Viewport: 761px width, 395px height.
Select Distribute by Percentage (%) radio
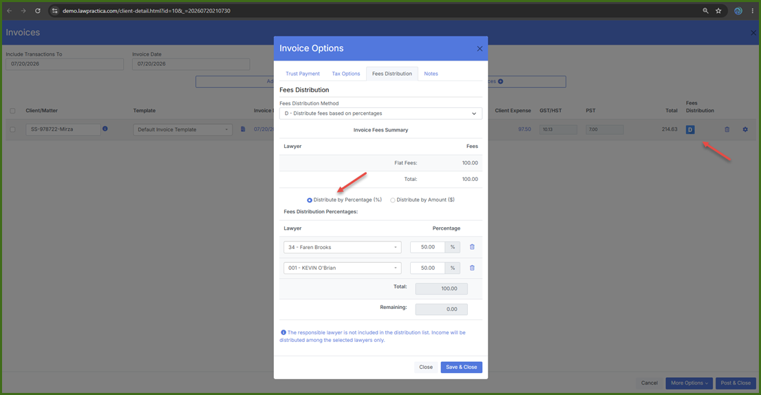click(x=310, y=200)
